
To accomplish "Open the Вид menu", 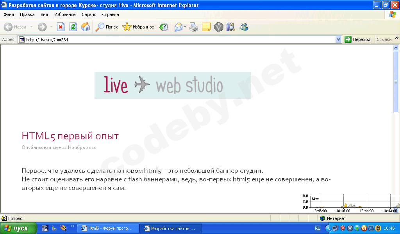I will [45, 14].
